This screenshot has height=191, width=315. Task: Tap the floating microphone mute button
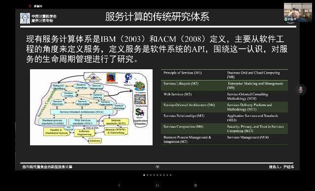click(x=301, y=89)
